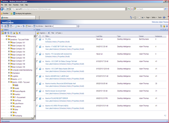
Task: Collapse the Maximo - MXES - Top Level node
Action: click(9, 82)
